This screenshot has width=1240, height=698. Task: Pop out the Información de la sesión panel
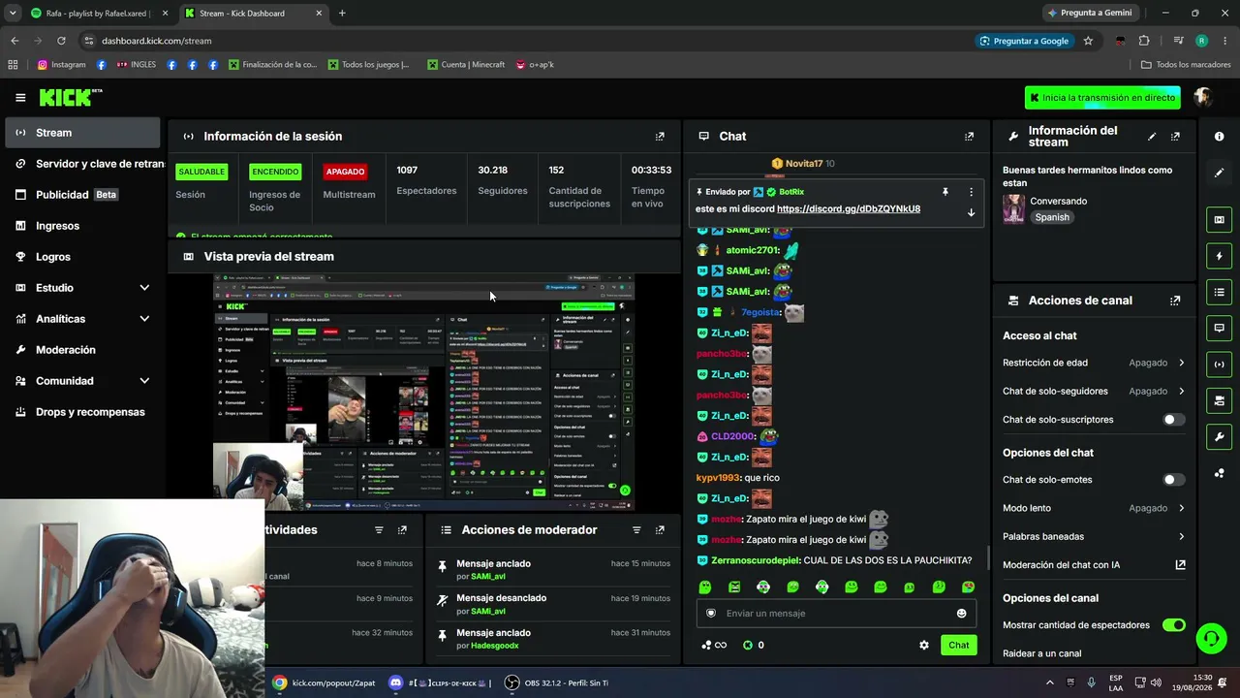(x=660, y=137)
